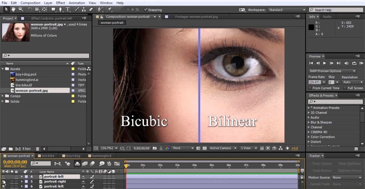This screenshot has width=365, height=189.
Task: Select hummingbird.ai in the Project panel
Action: pos(27,80)
